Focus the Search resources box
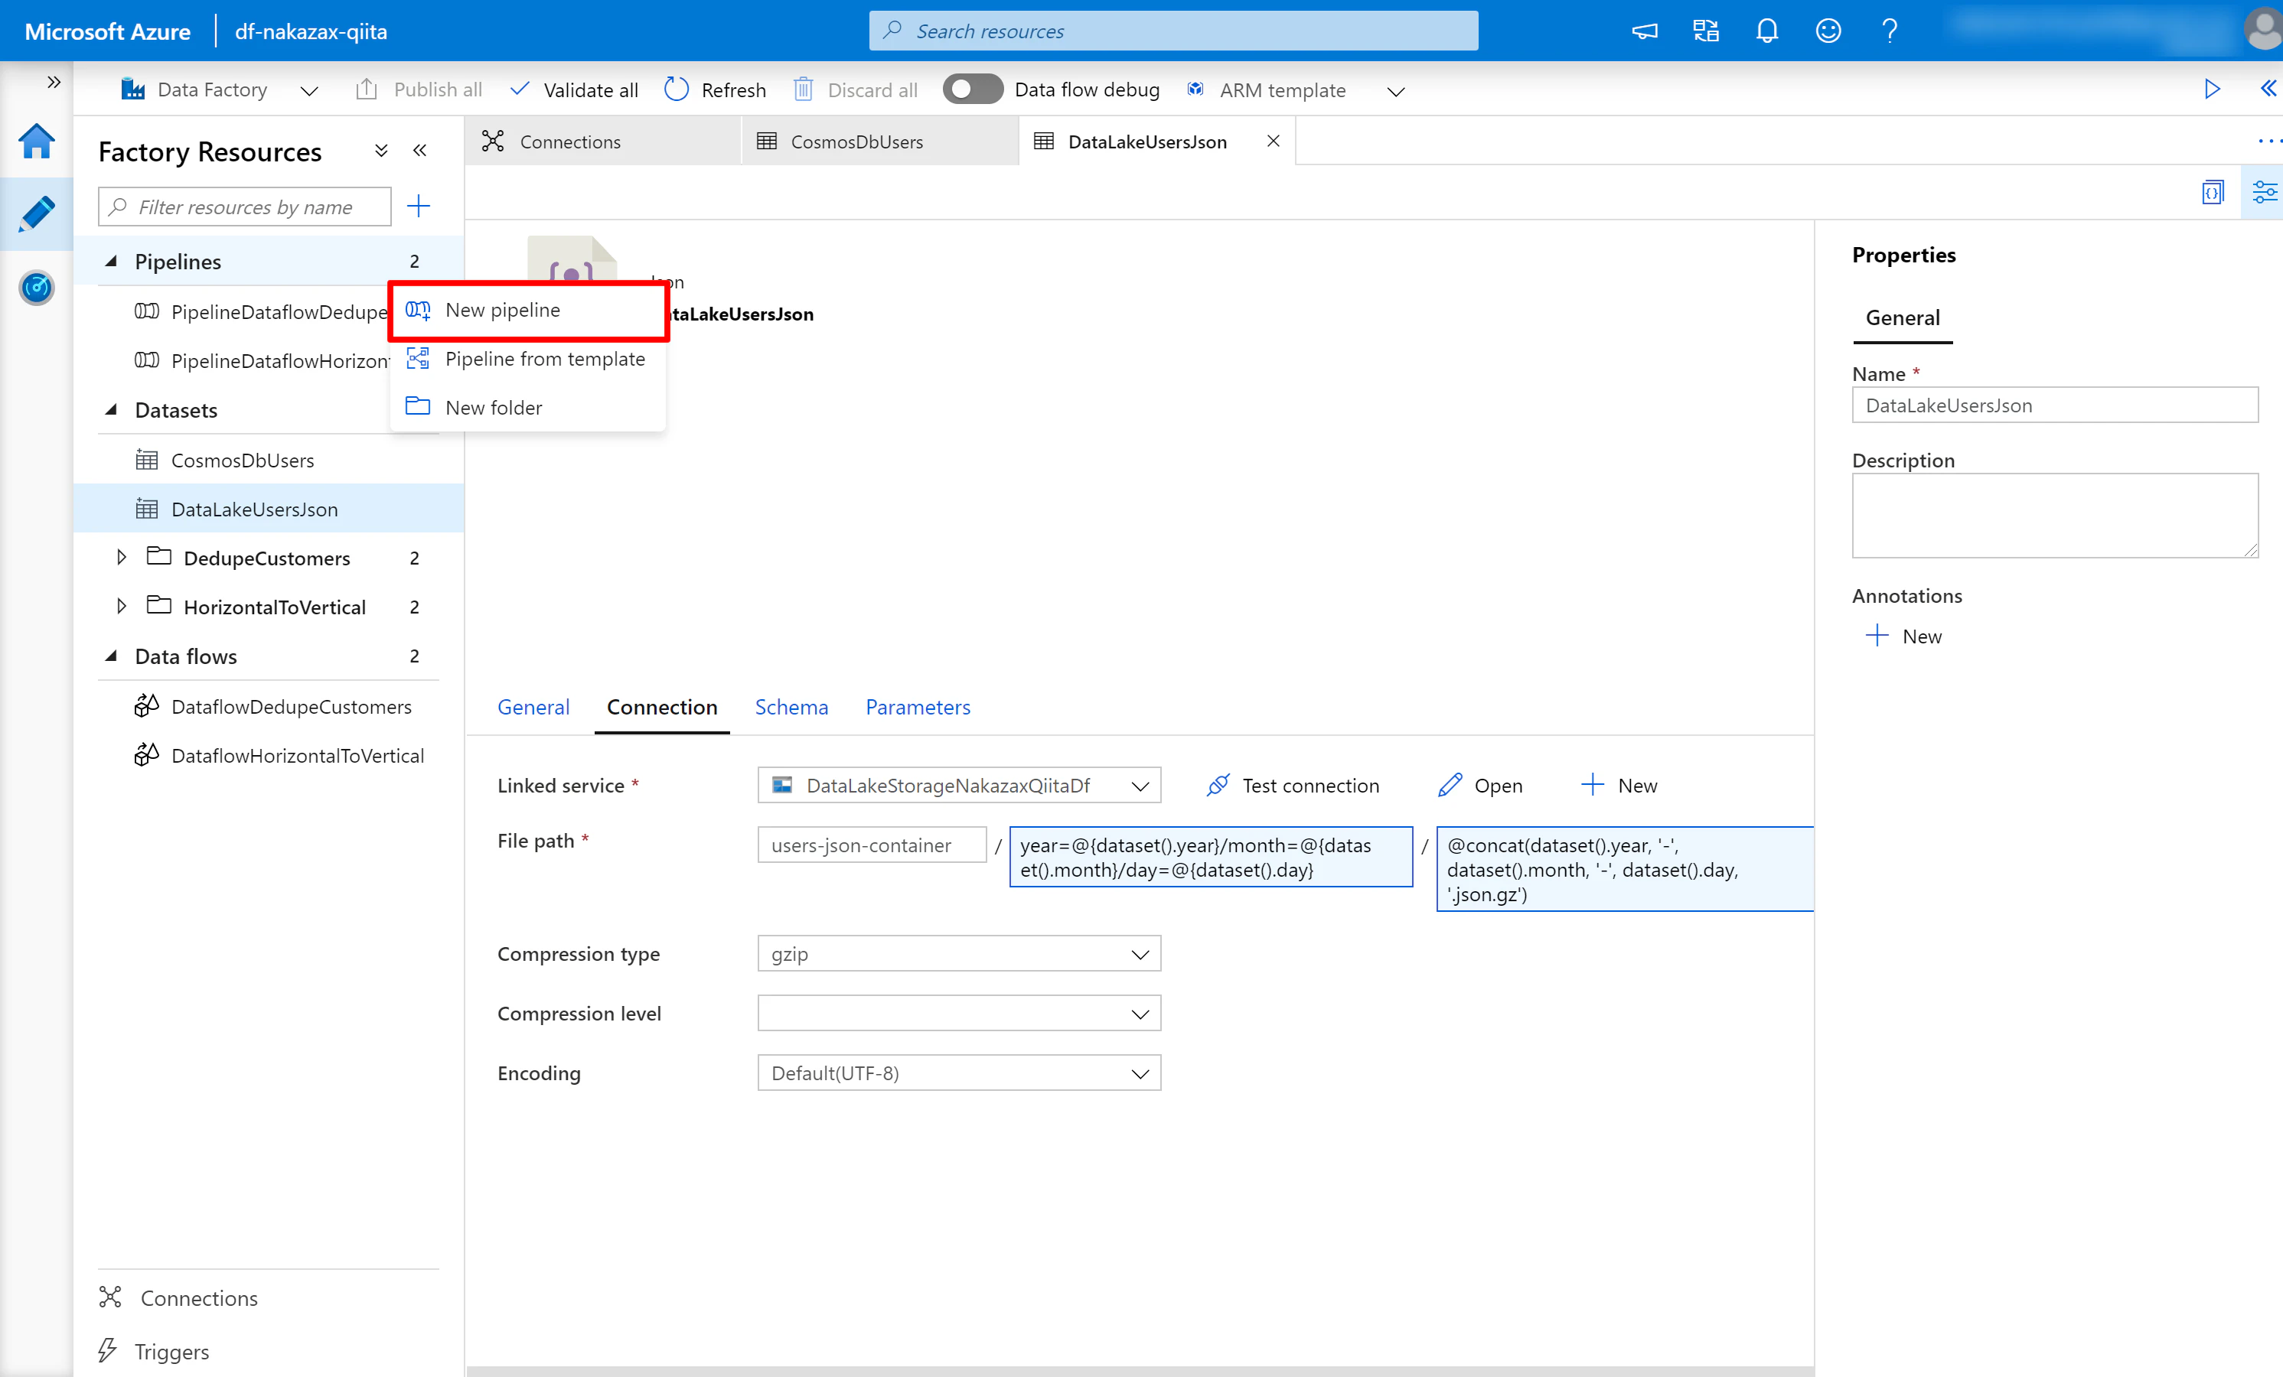Image resolution: width=2283 pixels, height=1377 pixels. click(1173, 31)
